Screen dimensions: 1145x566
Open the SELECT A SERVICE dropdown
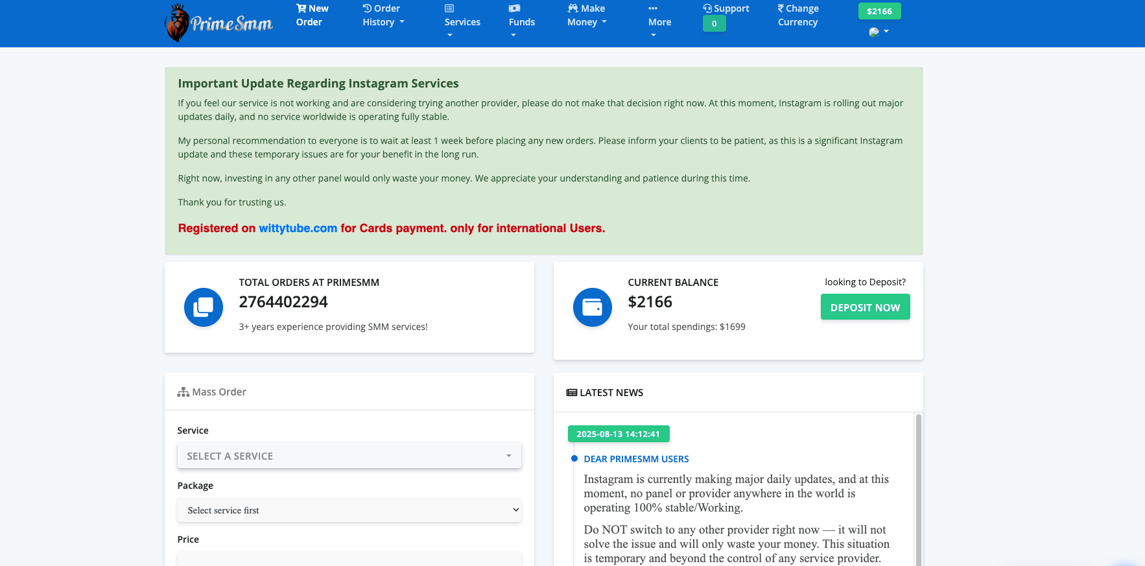coord(349,456)
